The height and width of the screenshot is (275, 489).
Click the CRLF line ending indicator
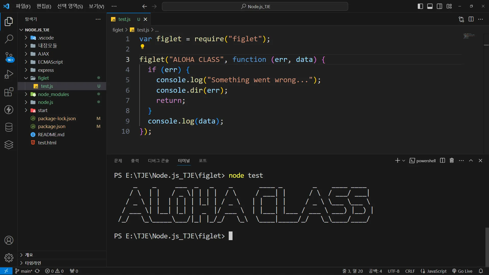point(410,271)
